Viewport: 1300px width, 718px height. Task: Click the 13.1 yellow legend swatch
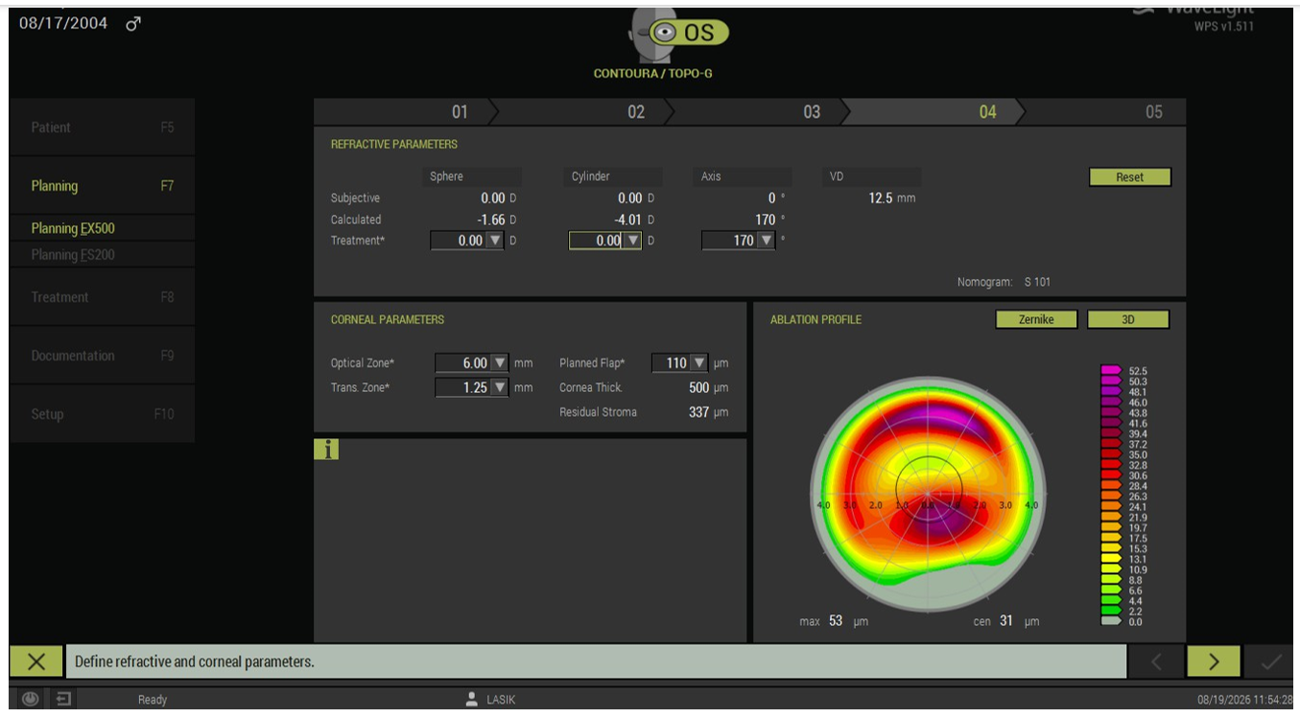coord(1111,559)
